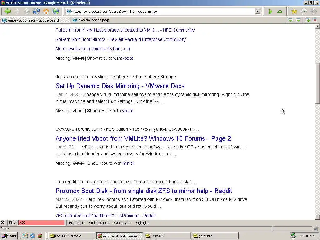Screen dimensions: 320x240
Task: Switch to the next tab icon
Action: tap(298, 20)
